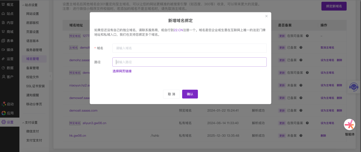Open the 22.CN link in the dialog
The width and height of the screenshot is (361, 152).
tap(178, 30)
